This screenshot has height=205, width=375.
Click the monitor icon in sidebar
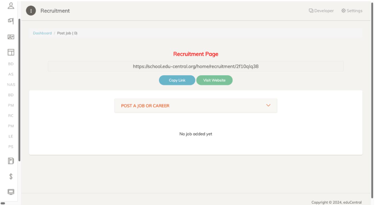pos(11,192)
